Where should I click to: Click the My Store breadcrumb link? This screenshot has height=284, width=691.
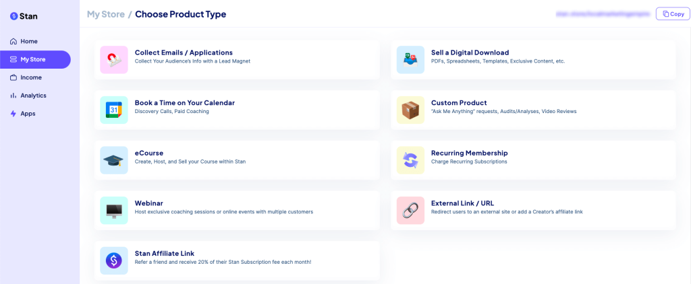(x=106, y=14)
